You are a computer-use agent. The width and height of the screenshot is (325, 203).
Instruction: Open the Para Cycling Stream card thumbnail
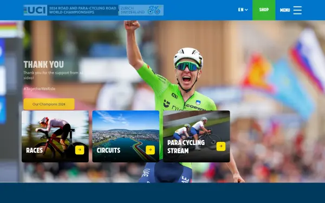click(x=197, y=136)
